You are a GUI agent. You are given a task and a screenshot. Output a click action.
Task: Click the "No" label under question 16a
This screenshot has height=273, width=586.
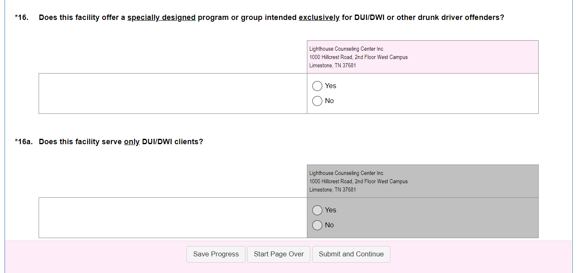[x=329, y=225]
